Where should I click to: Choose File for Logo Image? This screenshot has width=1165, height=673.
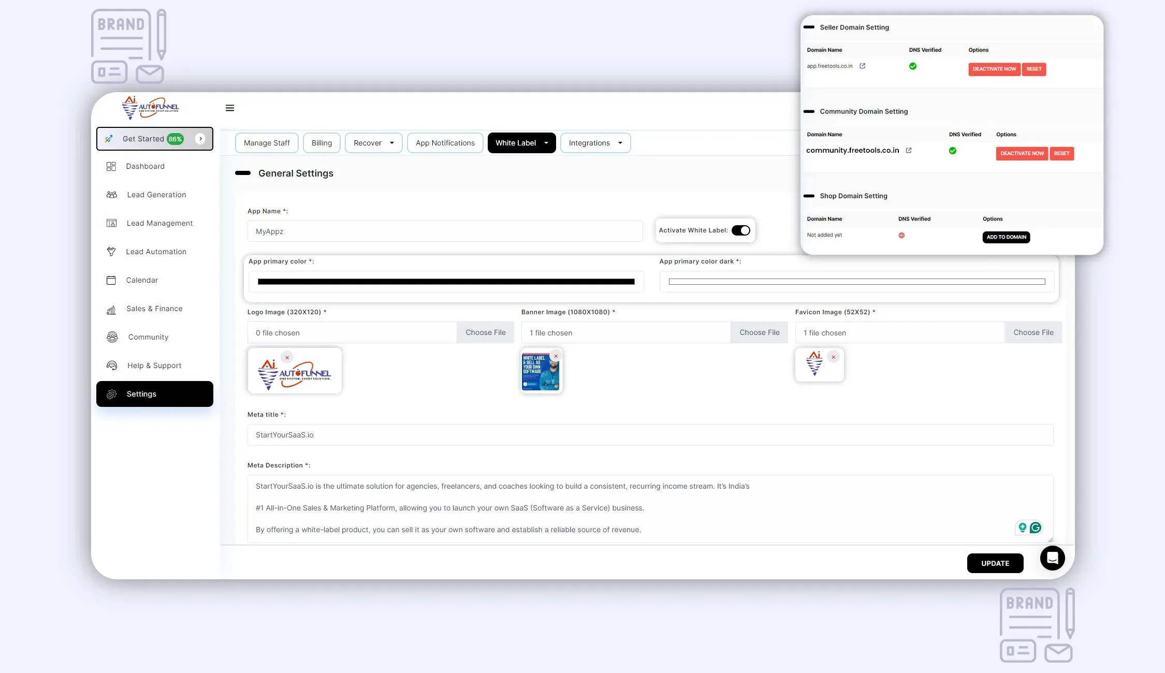point(485,332)
